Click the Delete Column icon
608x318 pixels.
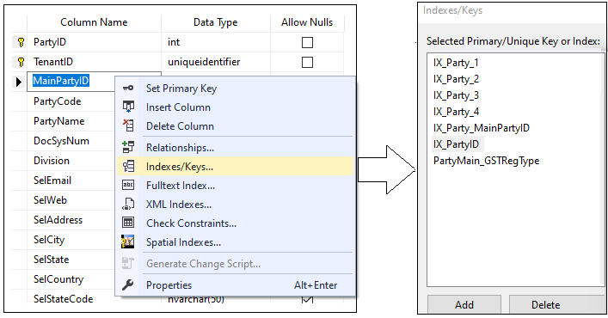pos(128,125)
